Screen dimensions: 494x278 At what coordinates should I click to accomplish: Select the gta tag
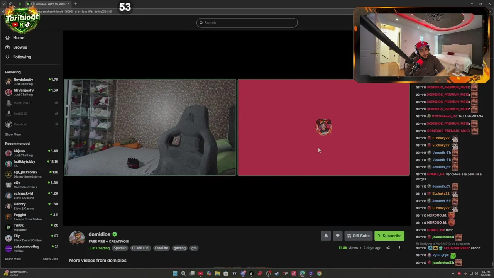point(194,248)
